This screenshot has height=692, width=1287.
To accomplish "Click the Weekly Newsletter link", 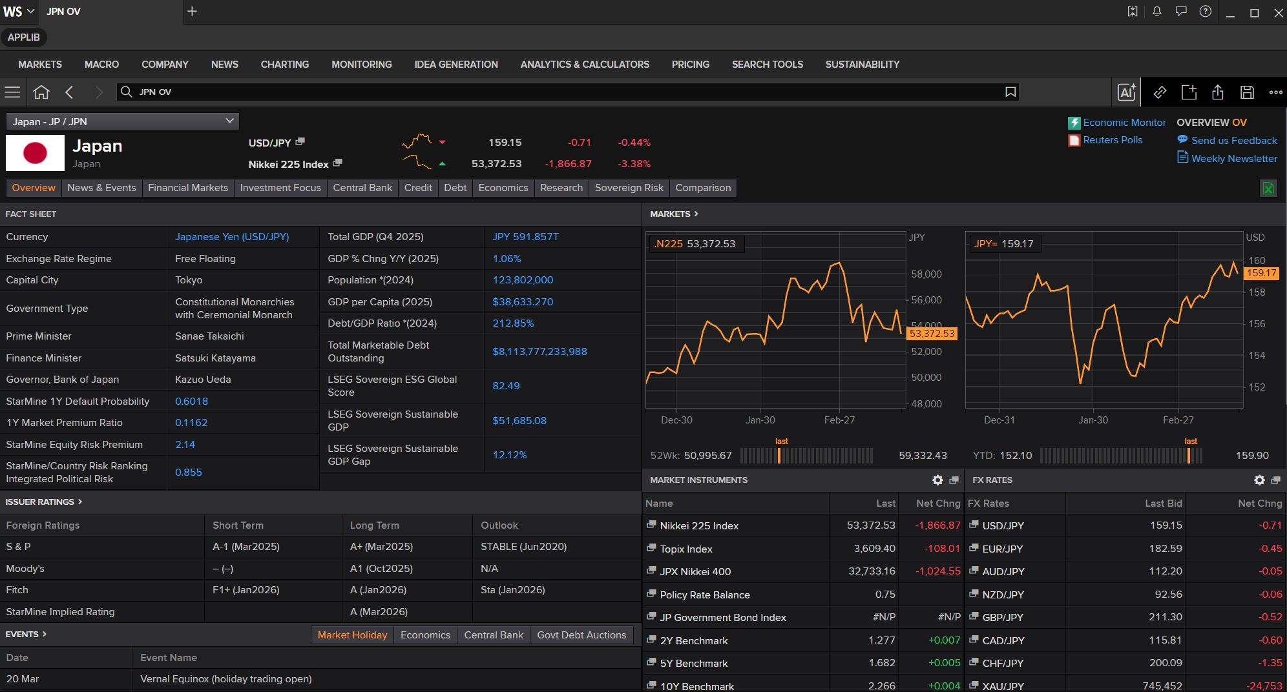I will [1234, 159].
